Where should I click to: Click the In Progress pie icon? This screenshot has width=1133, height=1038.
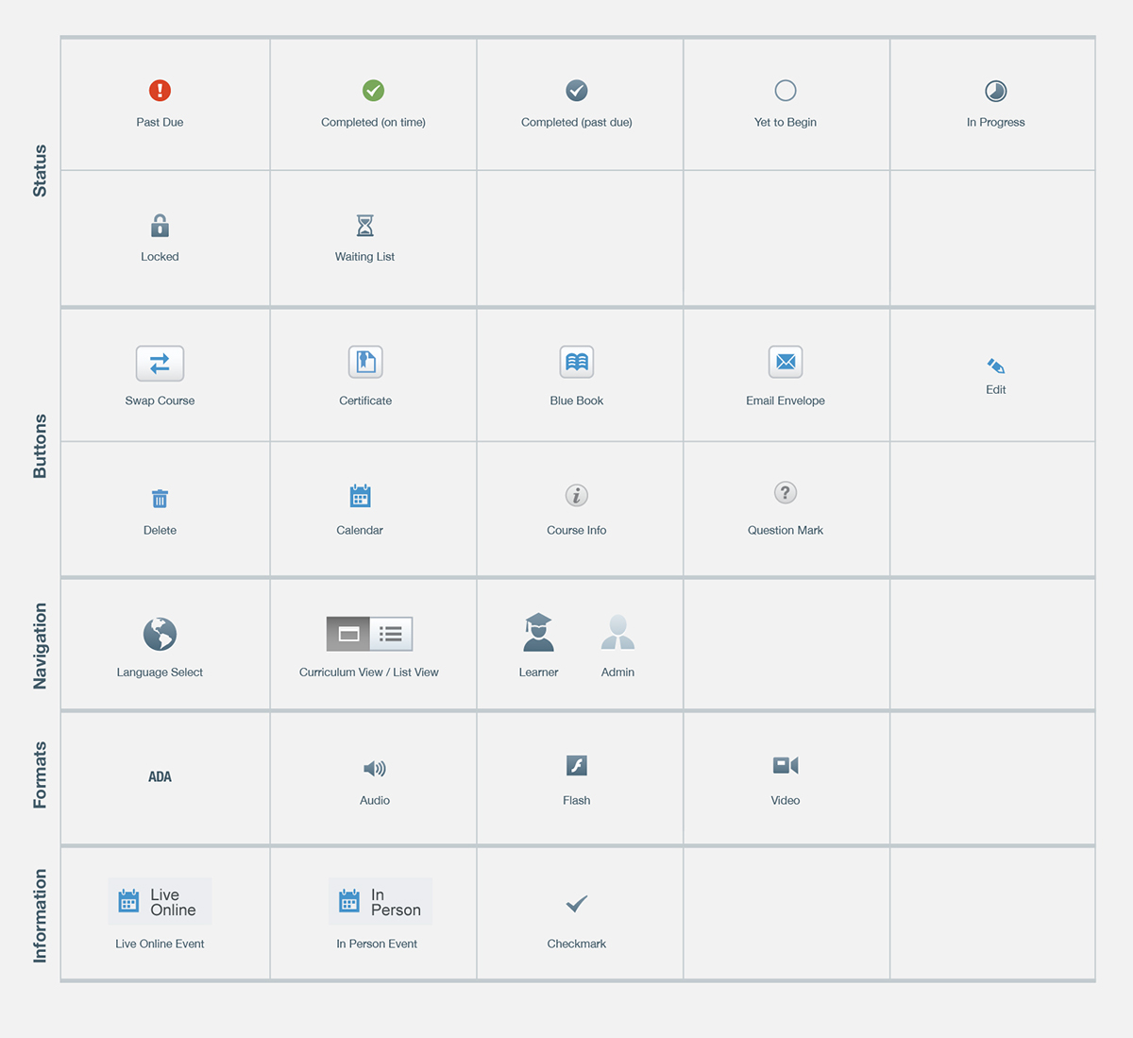coord(995,91)
